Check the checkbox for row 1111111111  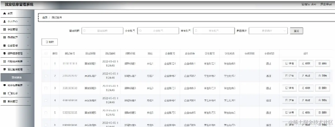[x=46, y=63]
